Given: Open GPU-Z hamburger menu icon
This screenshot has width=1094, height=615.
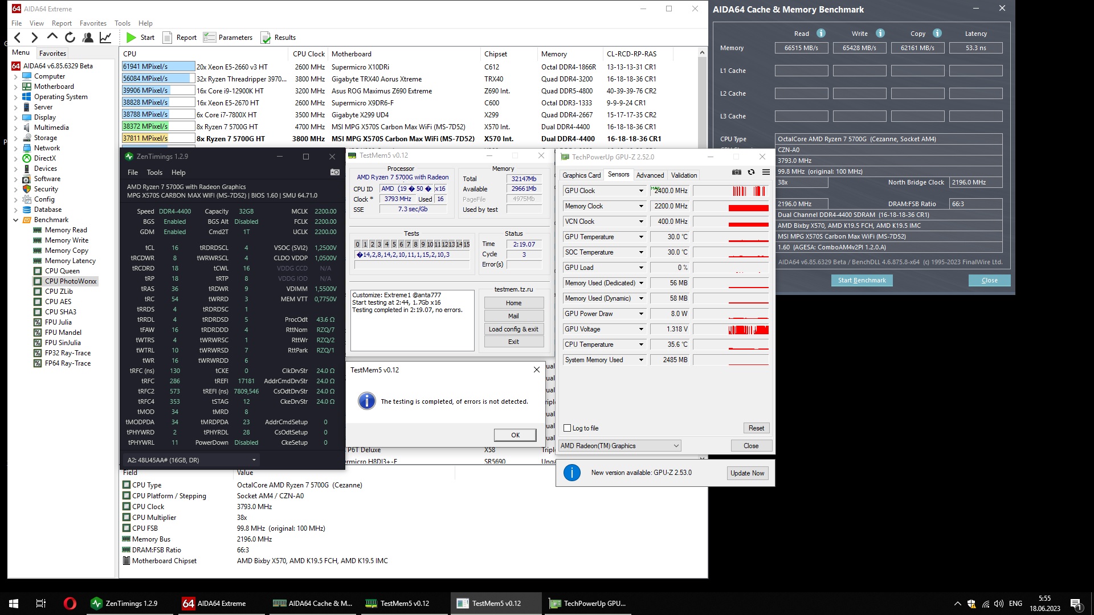Looking at the screenshot, I should 766,172.
